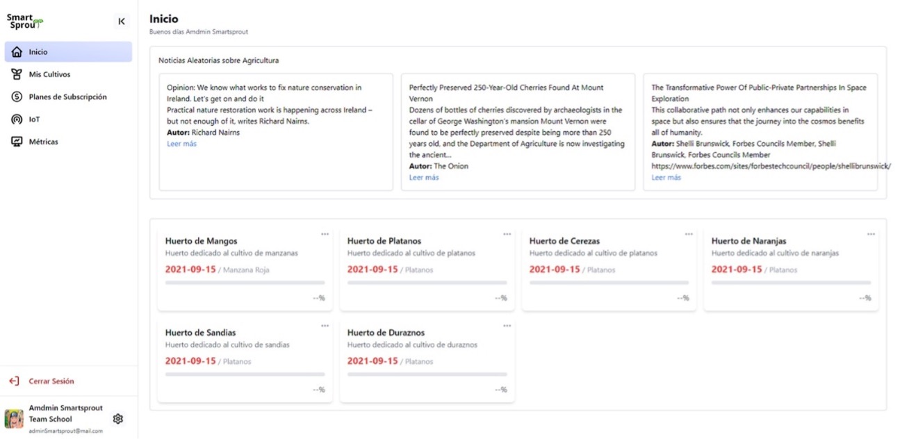Click the Métricas chart icon
900x441 pixels.
(17, 142)
